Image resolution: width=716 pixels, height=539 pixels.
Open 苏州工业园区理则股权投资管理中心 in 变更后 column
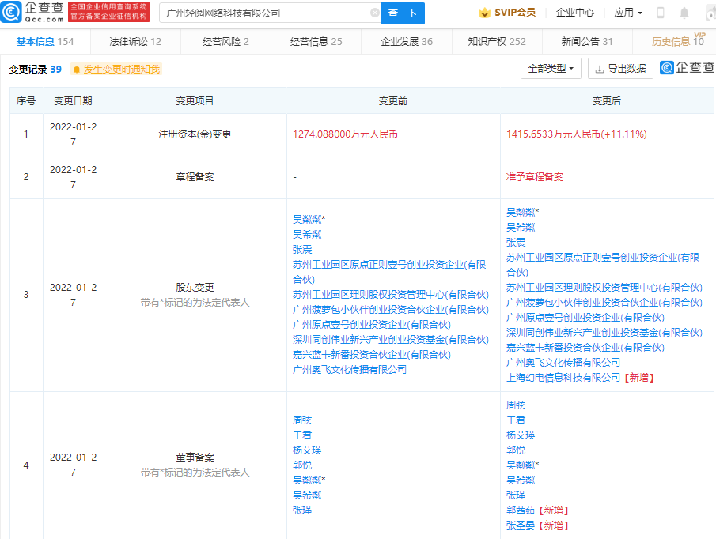(x=604, y=287)
